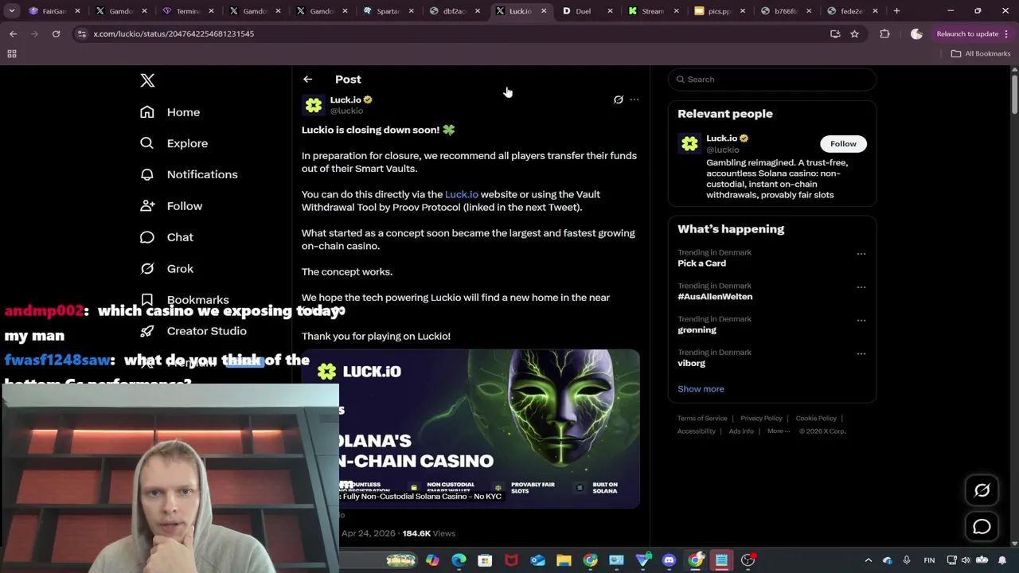This screenshot has height=573, width=1019.
Task: Open the Privacy Policy link
Action: pos(761,419)
